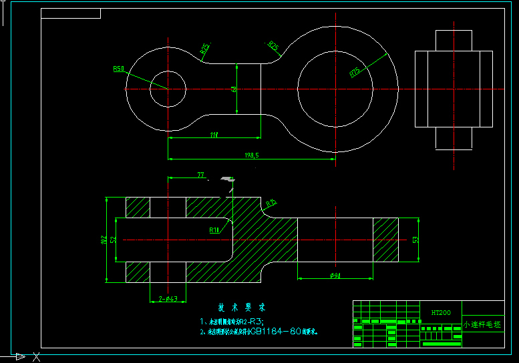Select the hatch of the upper-left lug in the section view

click(x=138, y=208)
